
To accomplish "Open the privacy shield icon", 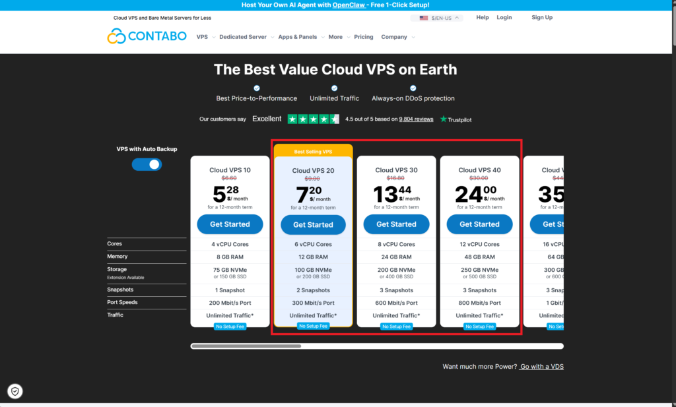I will [15, 391].
